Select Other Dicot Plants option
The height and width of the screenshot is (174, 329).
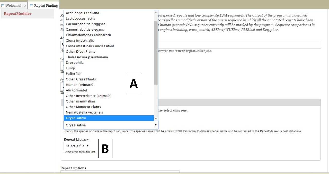109,52
